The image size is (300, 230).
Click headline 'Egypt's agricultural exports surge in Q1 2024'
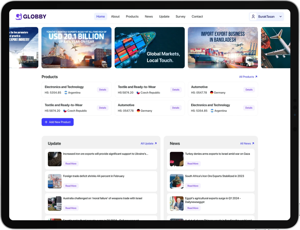tap(213, 200)
